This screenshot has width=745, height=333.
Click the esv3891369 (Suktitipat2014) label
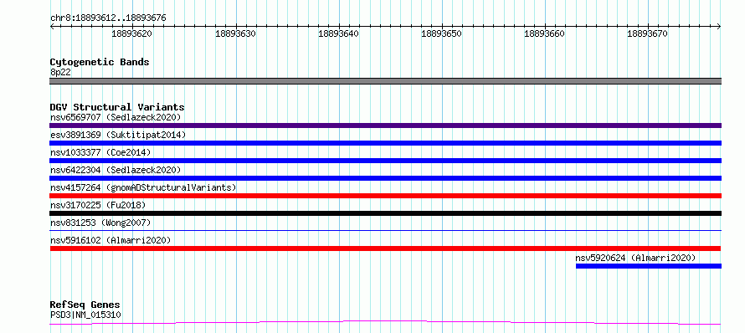pos(118,135)
